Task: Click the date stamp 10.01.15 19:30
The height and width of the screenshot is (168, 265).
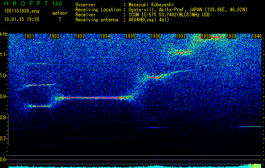Action: [21, 19]
